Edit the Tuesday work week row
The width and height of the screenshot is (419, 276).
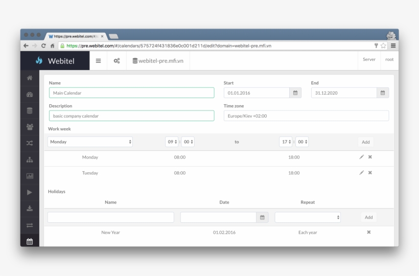[362, 173]
